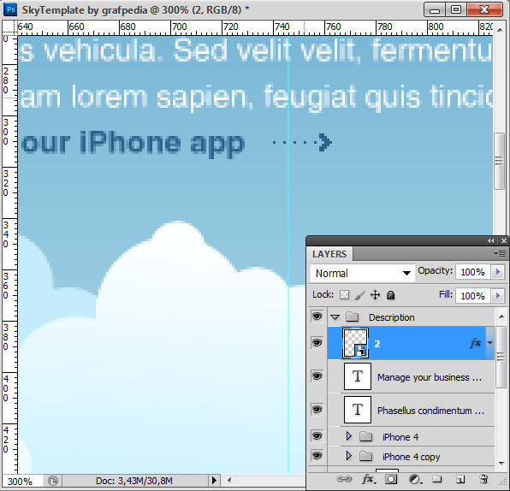Add a layer mask with the mask icon
Viewport: 510px width, 491px height.
click(391, 479)
